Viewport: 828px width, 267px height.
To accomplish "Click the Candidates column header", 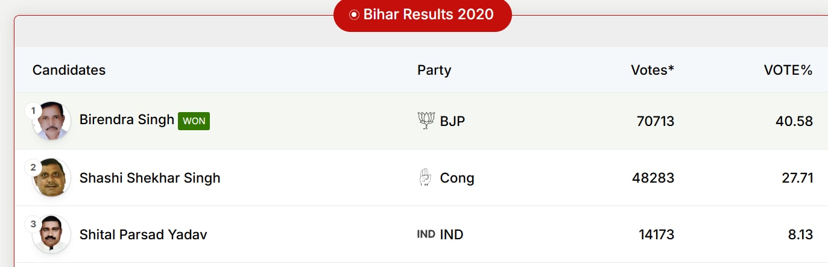I will 69,70.
